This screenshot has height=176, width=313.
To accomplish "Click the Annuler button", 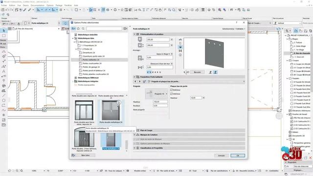I will [x=221, y=155].
